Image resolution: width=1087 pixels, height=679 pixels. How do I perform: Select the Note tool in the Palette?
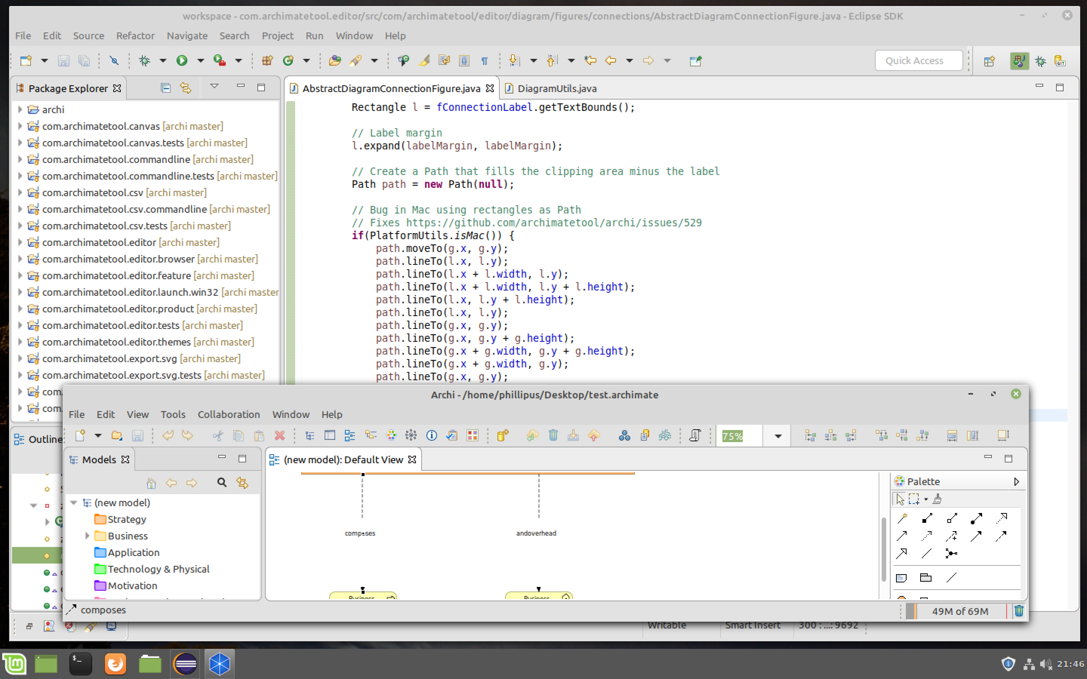point(902,578)
